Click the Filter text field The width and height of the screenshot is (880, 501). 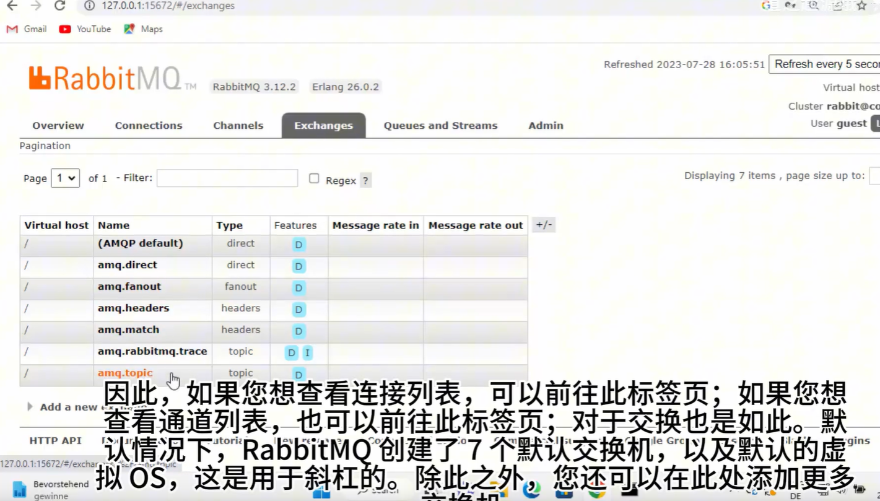pos(227,178)
